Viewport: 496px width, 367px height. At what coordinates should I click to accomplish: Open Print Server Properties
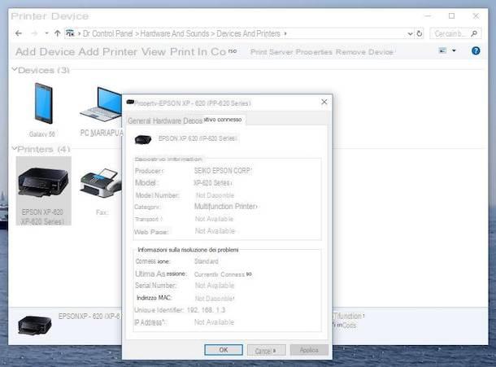coord(291,52)
